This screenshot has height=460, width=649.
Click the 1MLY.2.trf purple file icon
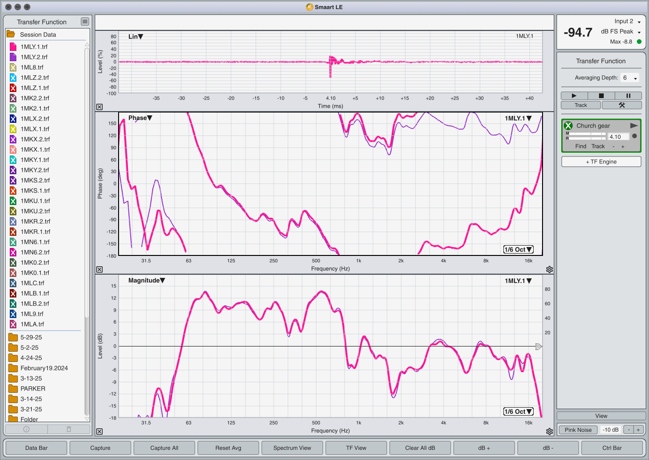(x=13, y=57)
